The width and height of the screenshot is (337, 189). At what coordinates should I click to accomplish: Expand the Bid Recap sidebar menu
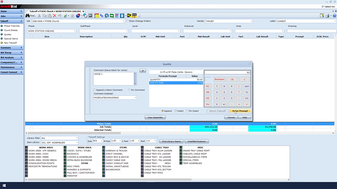tap(12, 52)
